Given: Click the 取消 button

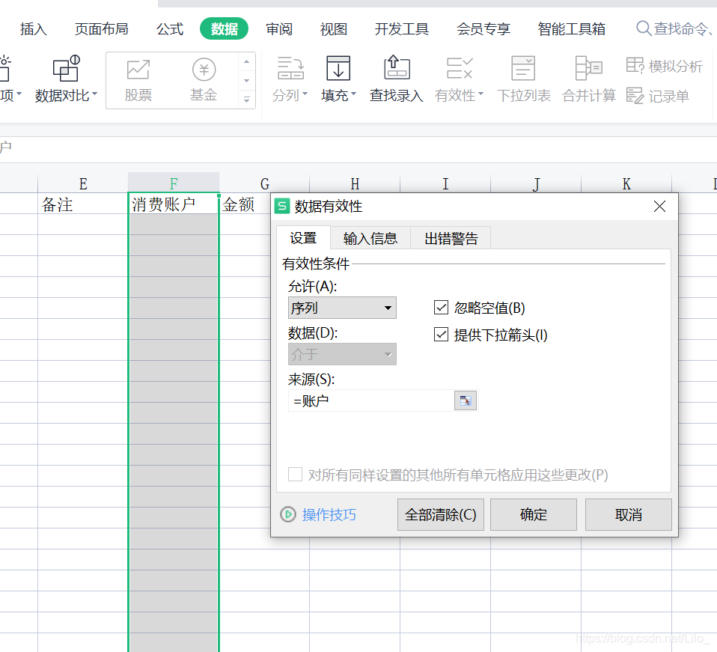Looking at the screenshot, I should click(628, 514).
